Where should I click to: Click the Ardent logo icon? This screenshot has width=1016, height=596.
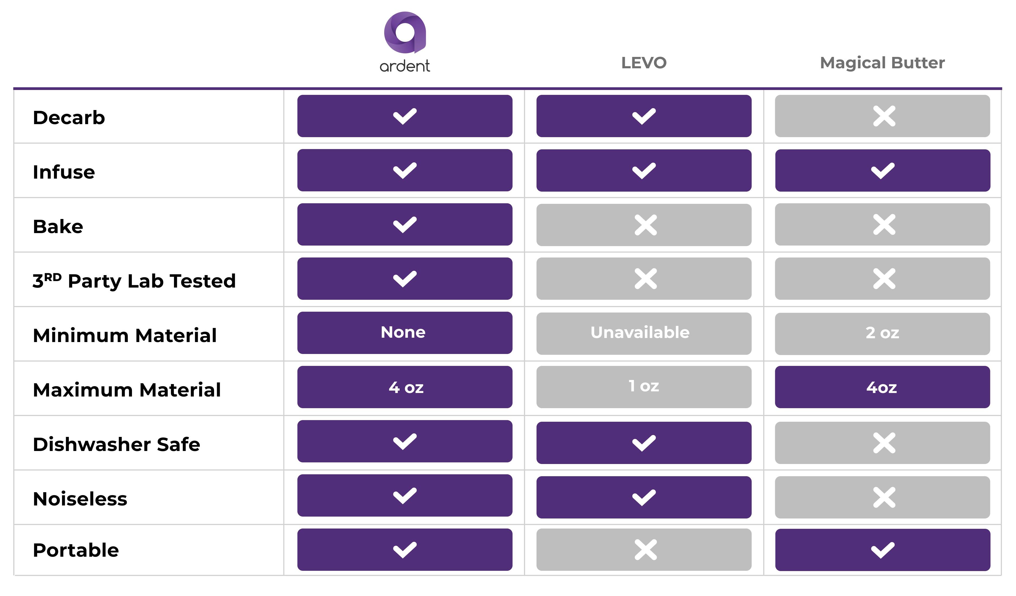405,33
